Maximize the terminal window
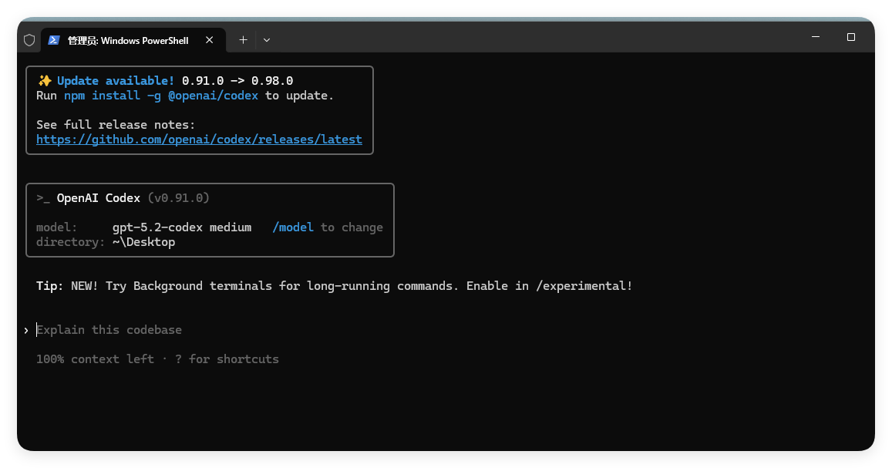Image resolution: width=892 pixels, height=468 pixels. (851, 37)
